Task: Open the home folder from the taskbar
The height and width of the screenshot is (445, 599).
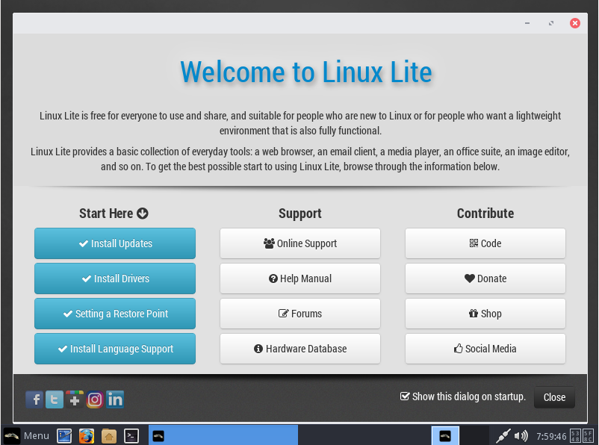Action: [109, 436]
